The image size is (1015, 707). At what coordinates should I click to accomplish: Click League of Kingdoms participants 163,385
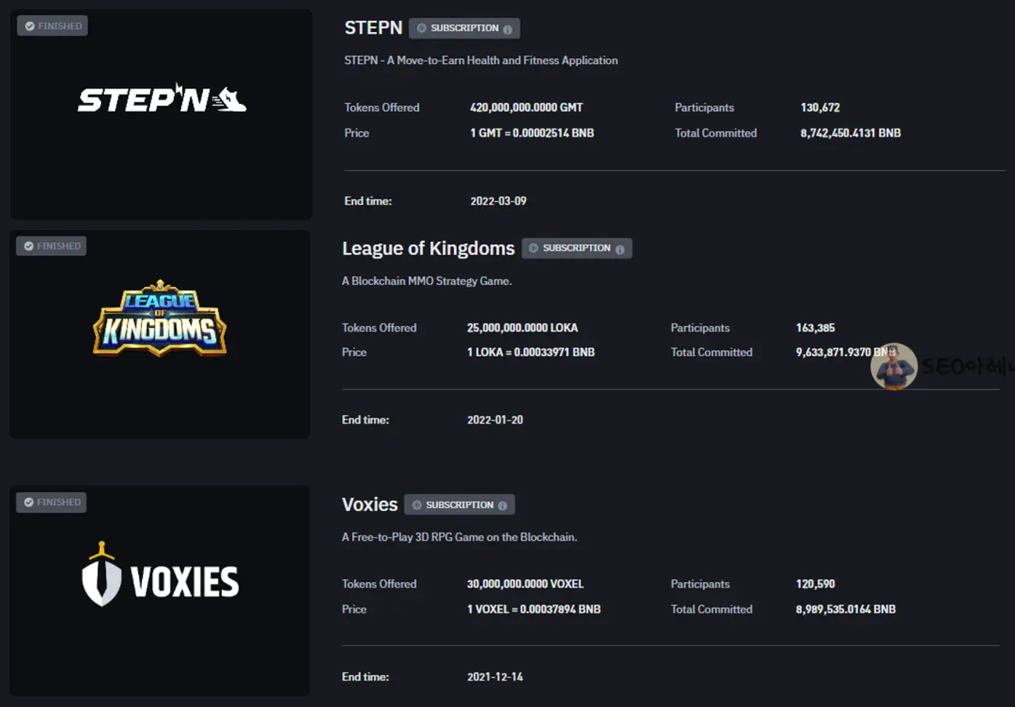pyautogui.click(x=815, y=328)
